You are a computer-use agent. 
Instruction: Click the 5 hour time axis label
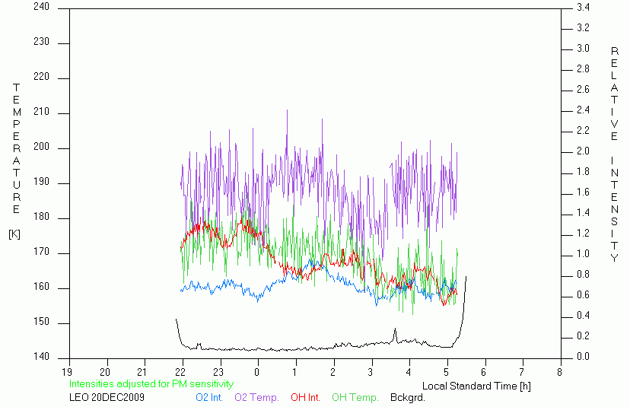coord(446,373)
